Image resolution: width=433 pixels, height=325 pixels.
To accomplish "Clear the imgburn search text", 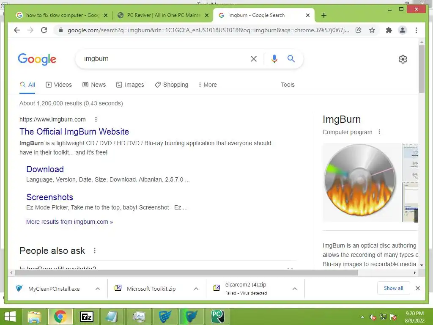I will tap(254, 58).
